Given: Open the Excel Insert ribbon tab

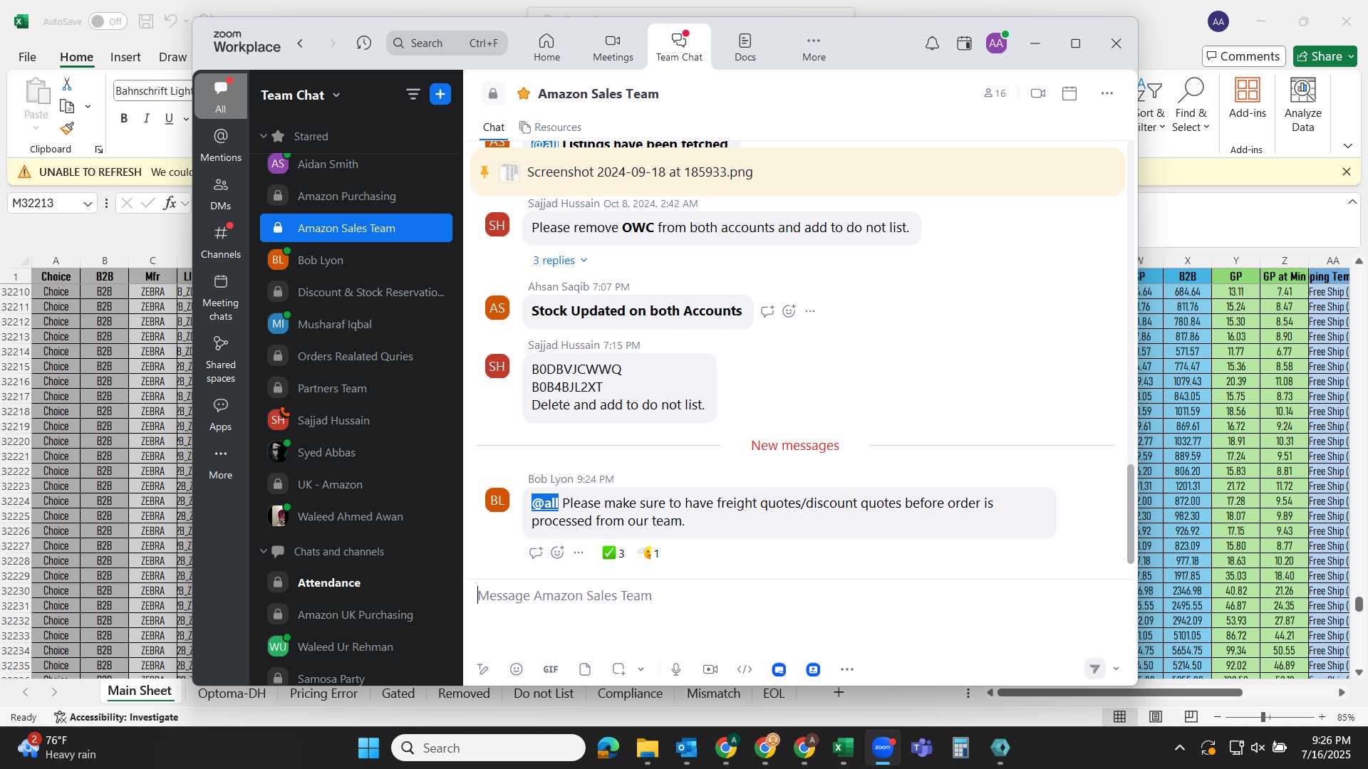Looking at the screenshot, I should pyautogui.click(x=125, y=57).
